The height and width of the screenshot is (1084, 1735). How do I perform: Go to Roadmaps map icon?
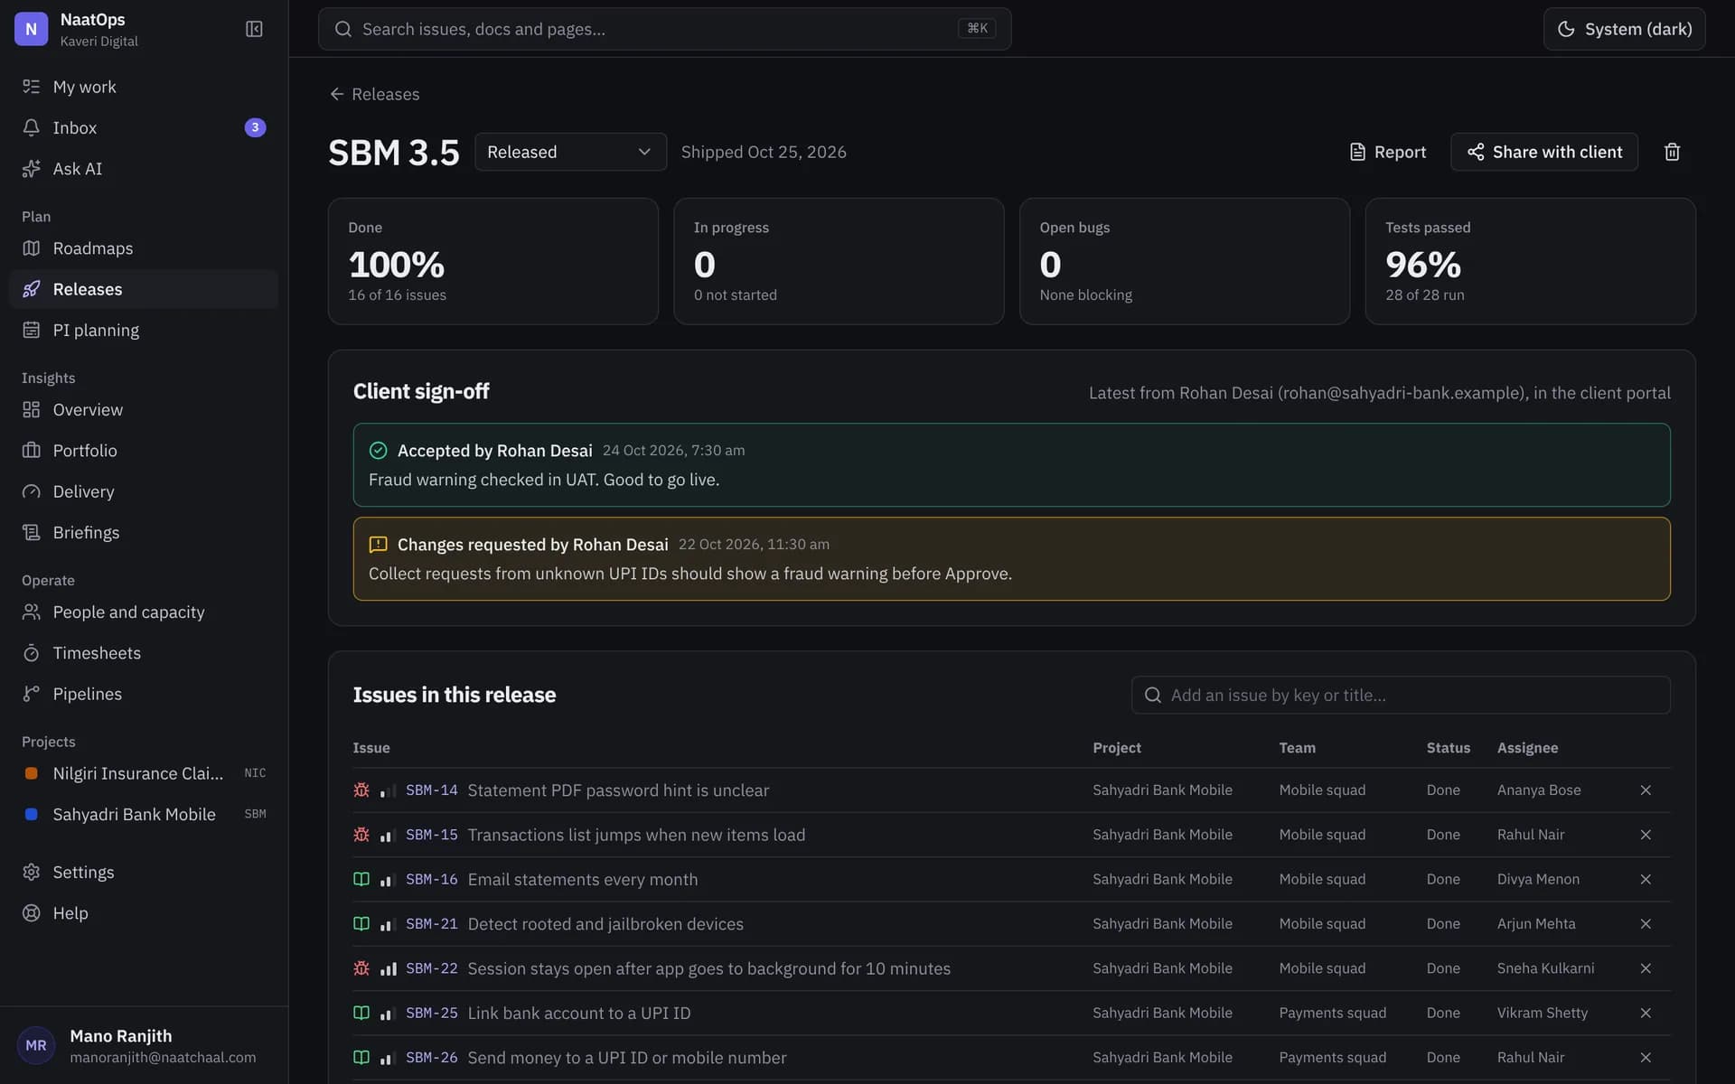click(145, 248)
